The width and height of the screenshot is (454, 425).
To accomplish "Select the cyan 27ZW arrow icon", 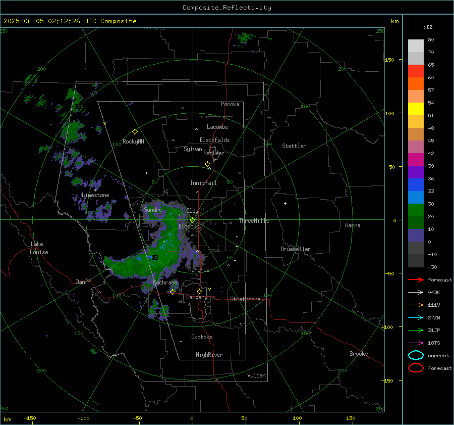I will 416,318.
